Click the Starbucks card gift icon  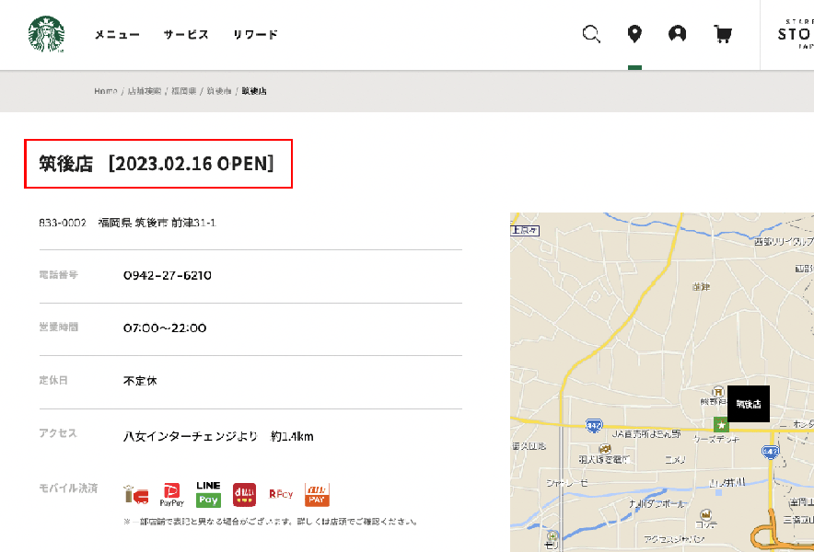(136, 496)
